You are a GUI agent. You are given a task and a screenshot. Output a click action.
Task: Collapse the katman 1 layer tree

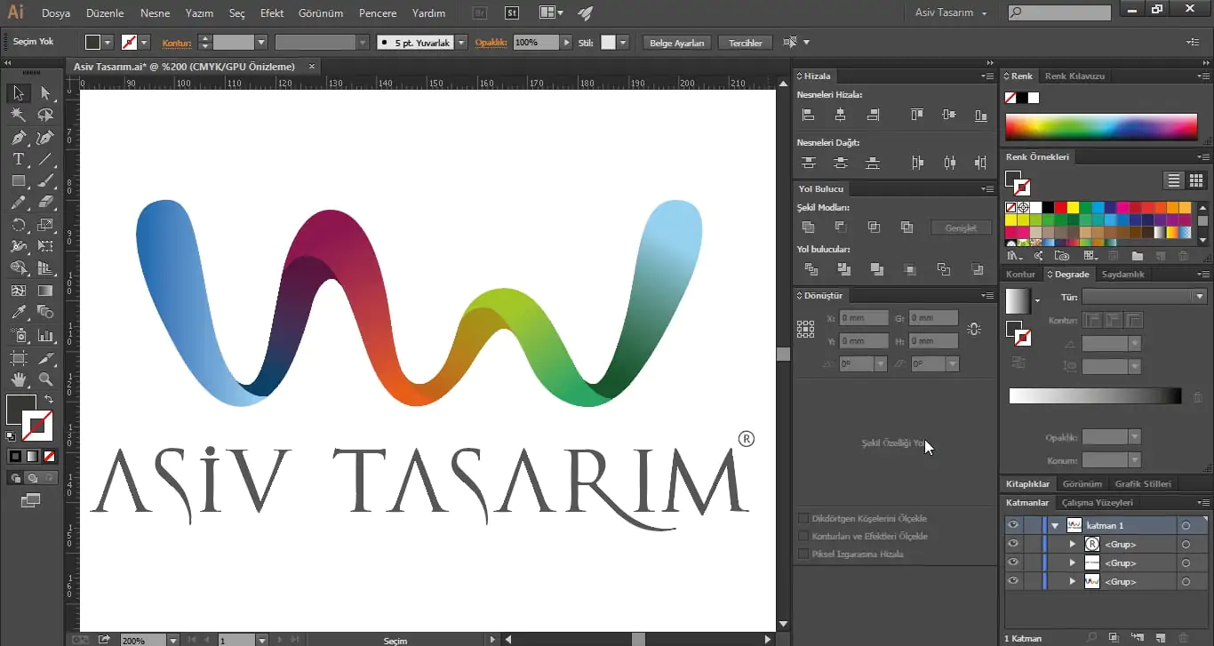(1055, 526)
